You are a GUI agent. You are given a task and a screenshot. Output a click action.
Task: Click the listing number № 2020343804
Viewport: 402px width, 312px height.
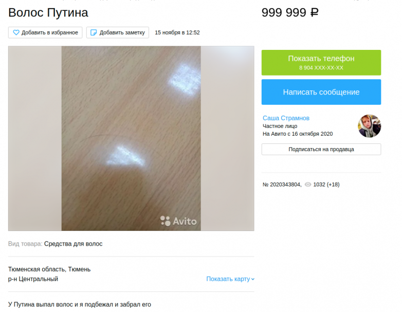282,185
